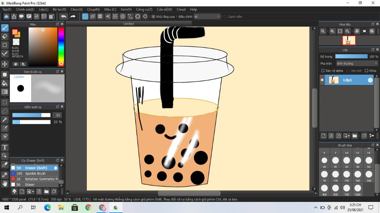The image size is (380, 213).
Task: Choose the Text tool
Action: point(5,148)
